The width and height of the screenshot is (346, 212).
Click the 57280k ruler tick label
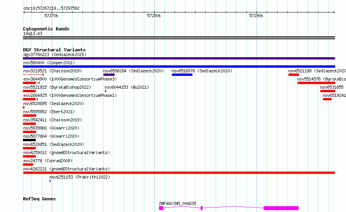pyautogui.click(x=154, y=16)
